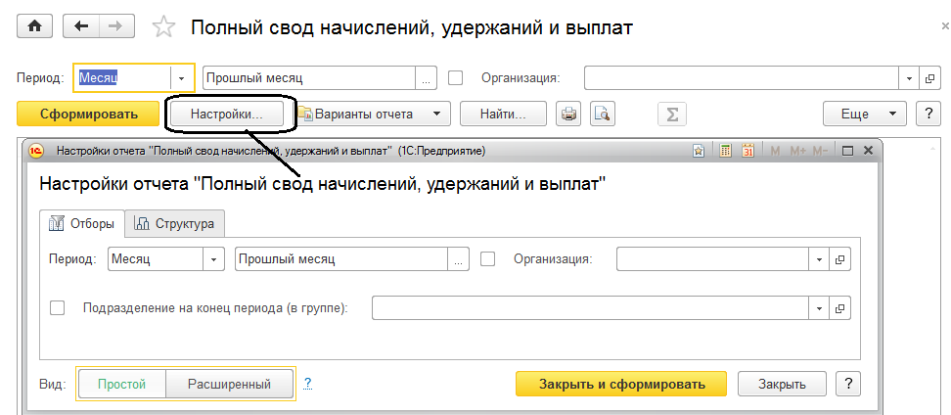Switch to the Структура tab
This screenshot has width=951, height=415.
pos(176,224)
